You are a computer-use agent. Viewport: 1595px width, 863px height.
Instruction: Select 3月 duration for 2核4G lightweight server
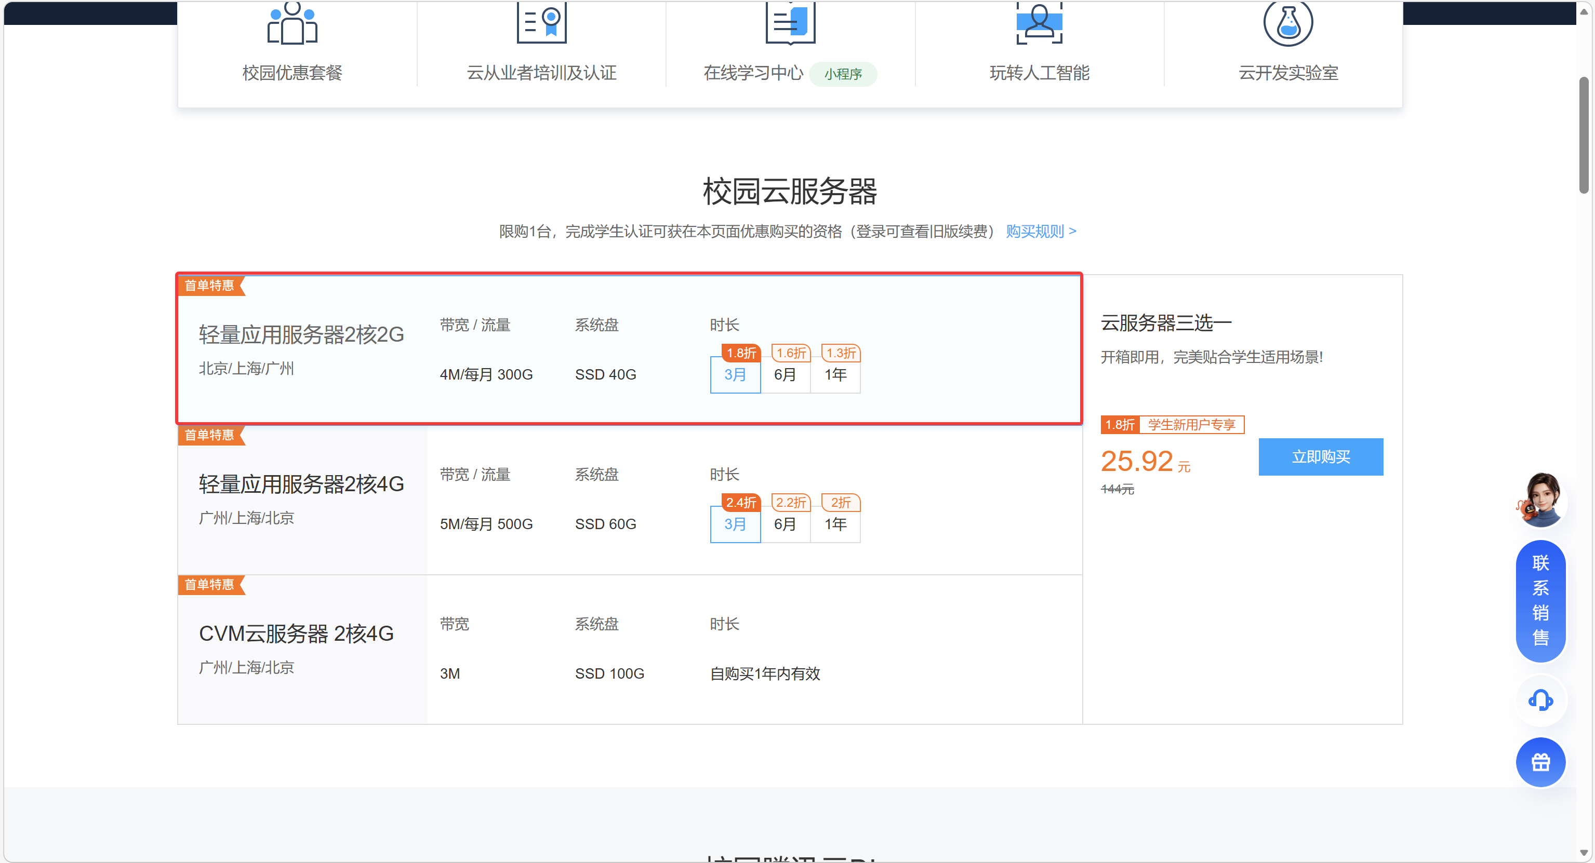coord(735,524)
